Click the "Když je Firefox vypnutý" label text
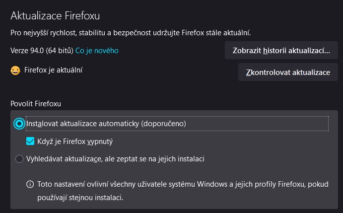The image size is (343, 213). click(75, 141)
